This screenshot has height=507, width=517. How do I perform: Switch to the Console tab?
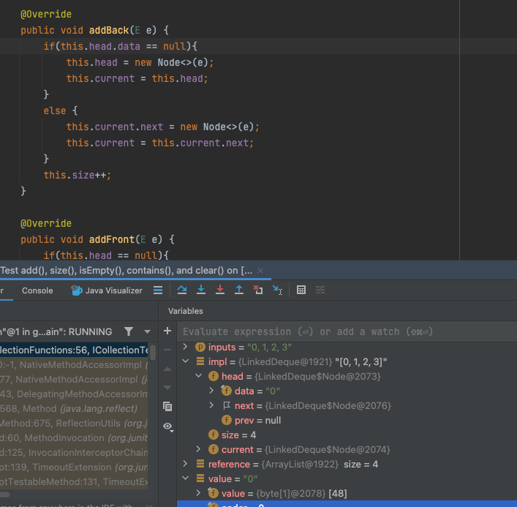37,290
